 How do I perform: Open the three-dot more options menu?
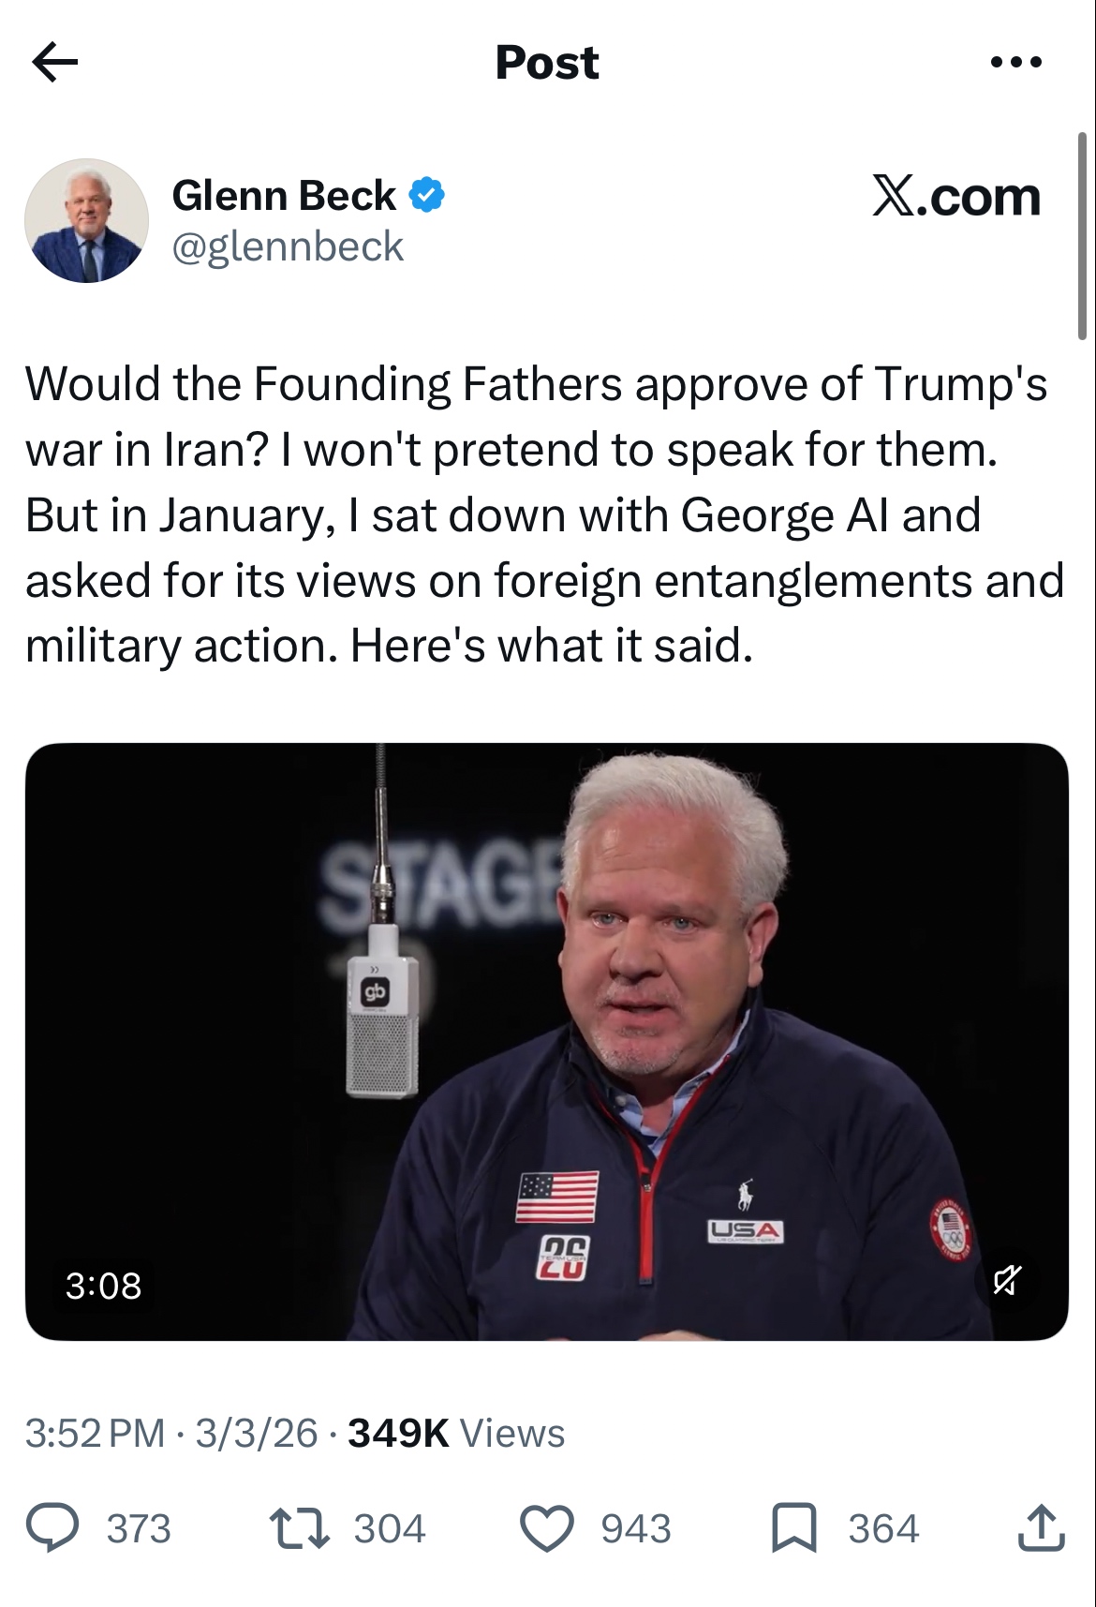(x=1015, y=63)
